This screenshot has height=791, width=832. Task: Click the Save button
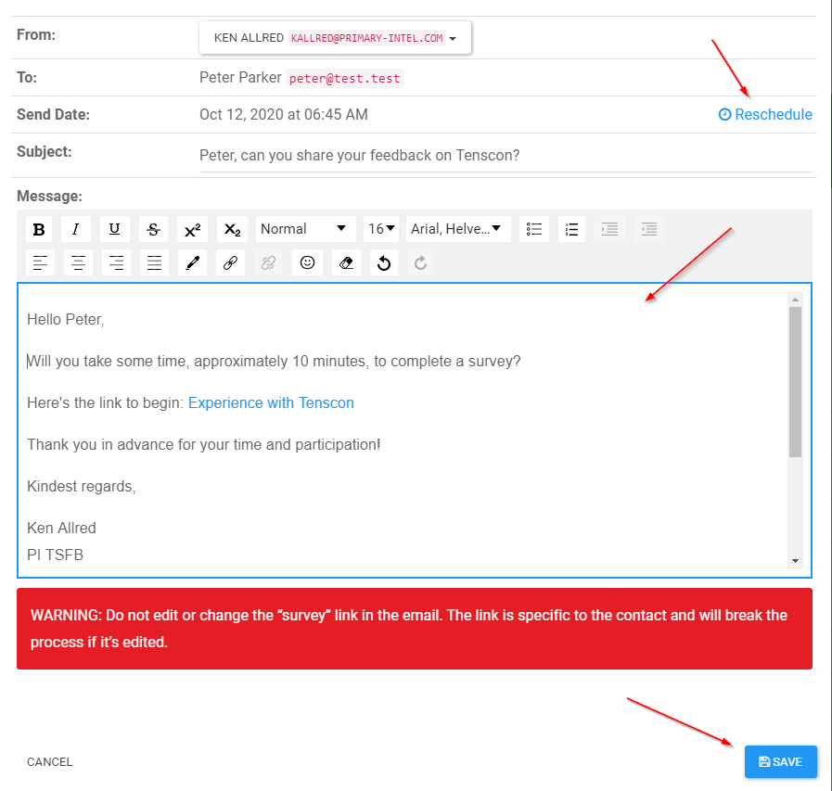780,762
